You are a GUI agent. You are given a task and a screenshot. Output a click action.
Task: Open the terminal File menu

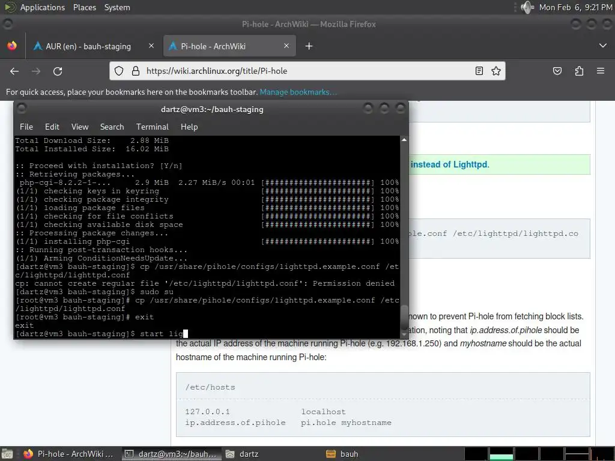pyautogui.click(x=26, y=127)
